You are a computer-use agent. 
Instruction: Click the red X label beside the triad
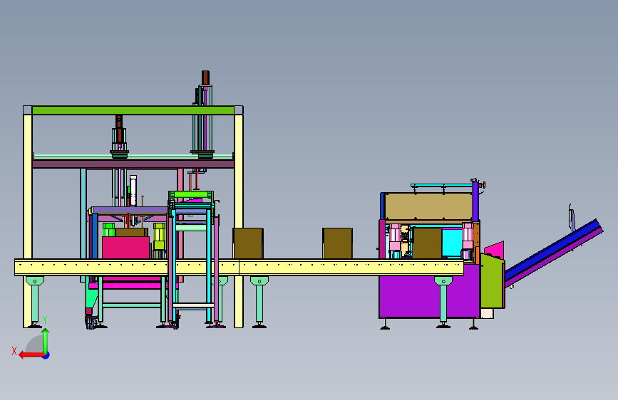pyautogui.click(x=14, y=351)
